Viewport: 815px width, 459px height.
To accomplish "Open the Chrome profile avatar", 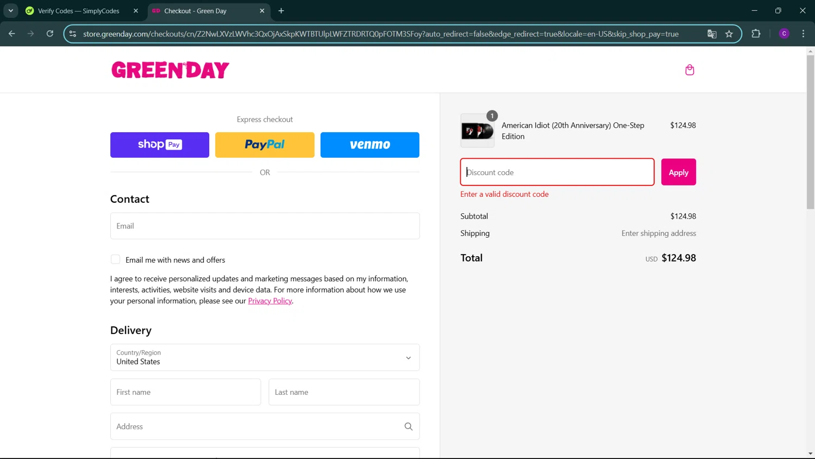I will (784, 34).
